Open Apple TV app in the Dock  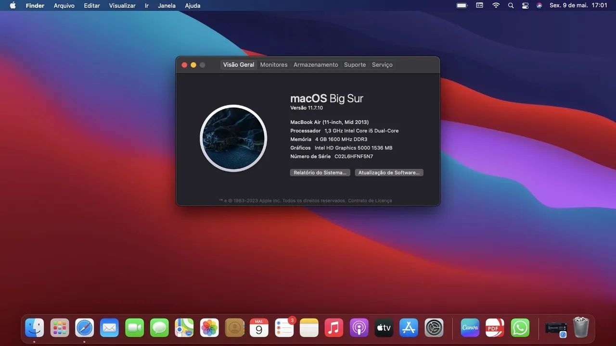click(384, 328)
